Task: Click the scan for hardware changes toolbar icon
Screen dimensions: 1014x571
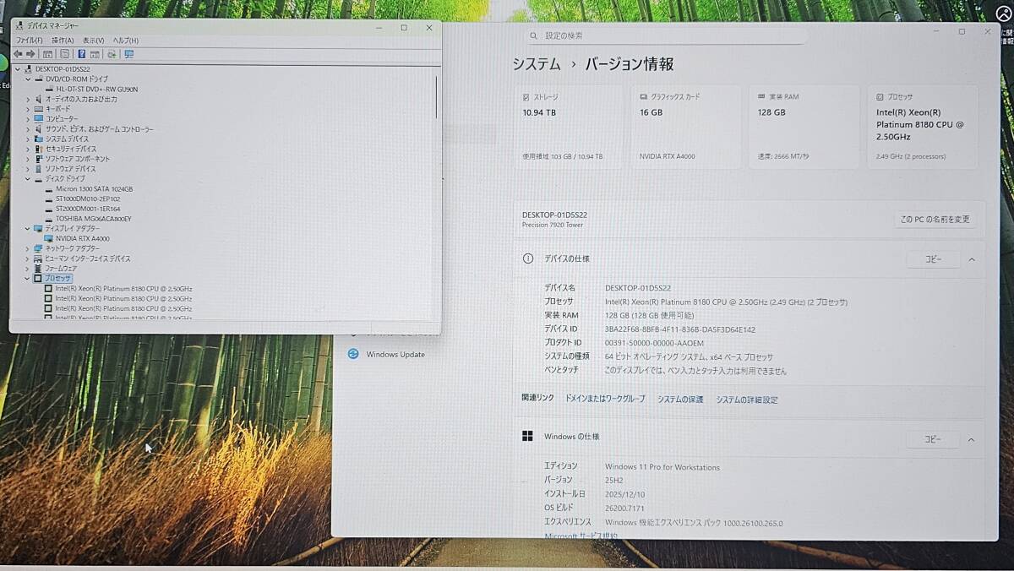Action: click(112, 54)
